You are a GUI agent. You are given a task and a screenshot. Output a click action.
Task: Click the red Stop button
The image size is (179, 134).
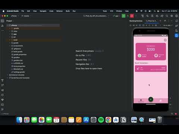point(132,16)
